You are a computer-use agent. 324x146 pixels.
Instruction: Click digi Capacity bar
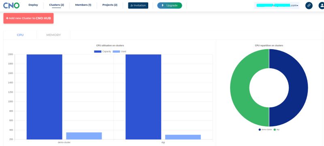(143, 97)
